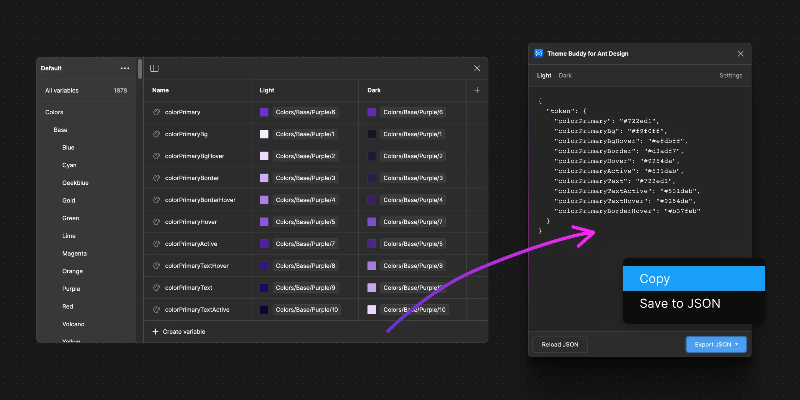Click the palette icon beside colorPrimaryTextActive

coord(157,310)
